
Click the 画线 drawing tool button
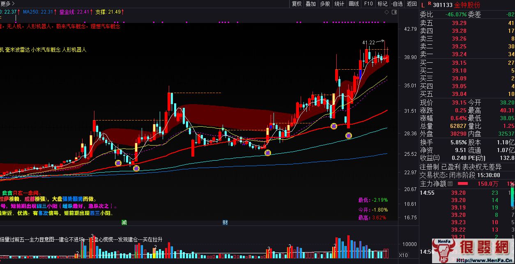pyautogui.click(x=354, y=4)
